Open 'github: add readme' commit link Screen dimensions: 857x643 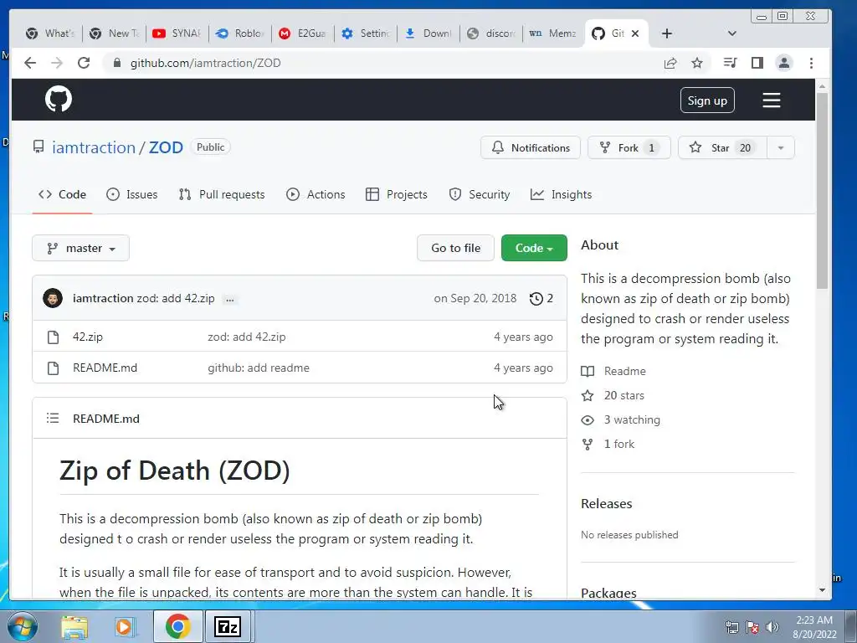[x=259, y=368]
